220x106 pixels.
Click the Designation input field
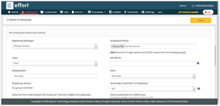click(x=55, y=76)
